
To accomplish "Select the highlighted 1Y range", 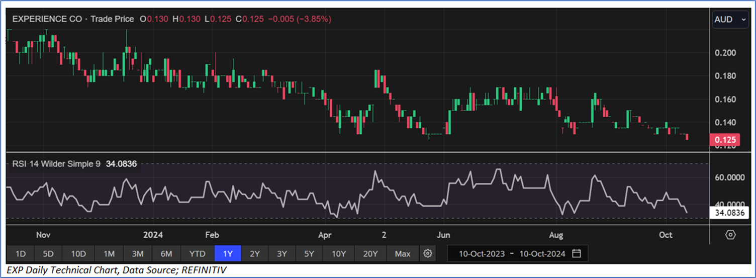I will click(x=228, y=253).
